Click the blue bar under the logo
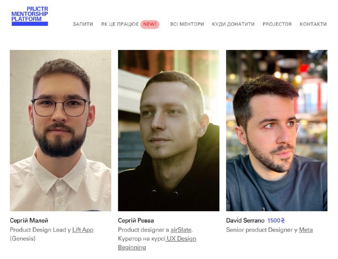The image size is (338, 259). [30, 24]
